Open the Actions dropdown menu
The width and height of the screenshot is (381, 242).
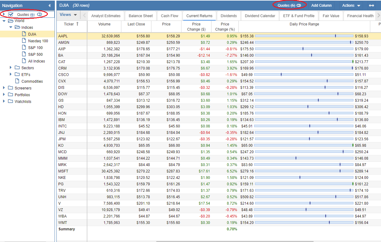click(x=351, y=6)
